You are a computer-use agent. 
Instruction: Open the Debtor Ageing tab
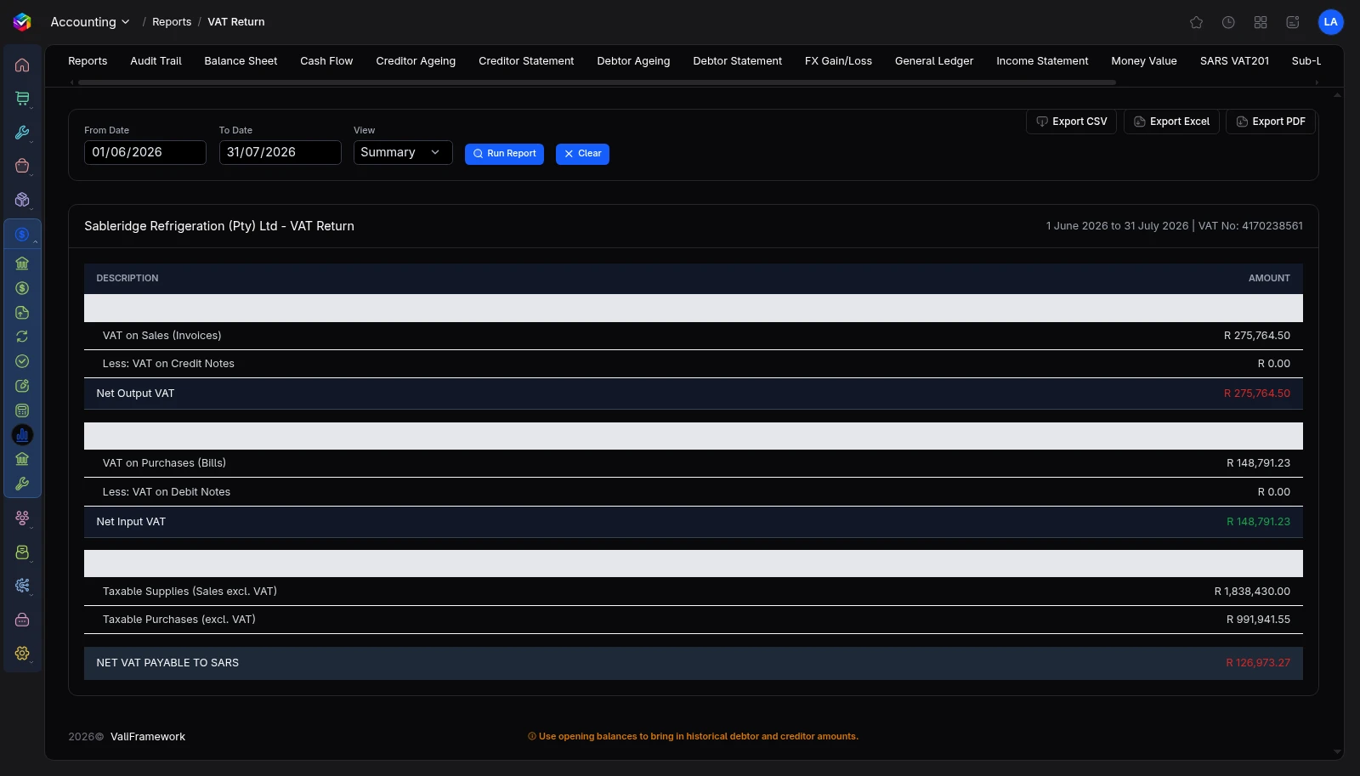pyautogui.click(x=633, y=61)
